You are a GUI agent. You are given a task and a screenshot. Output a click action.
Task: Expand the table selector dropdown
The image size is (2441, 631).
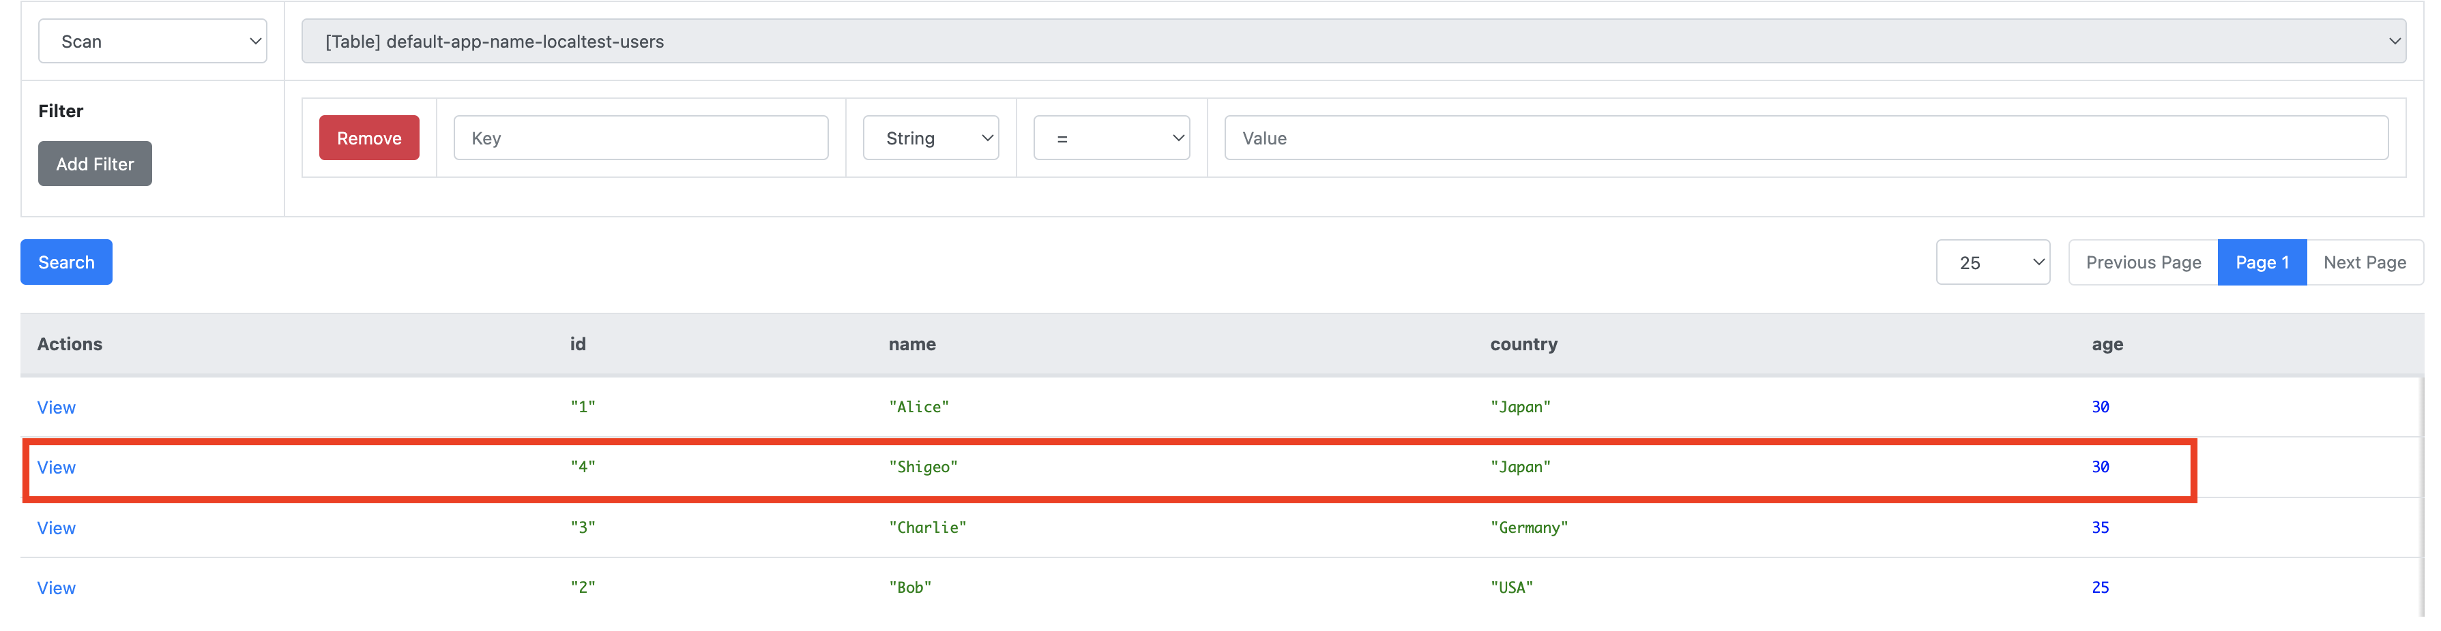[x=1352, y=42]
